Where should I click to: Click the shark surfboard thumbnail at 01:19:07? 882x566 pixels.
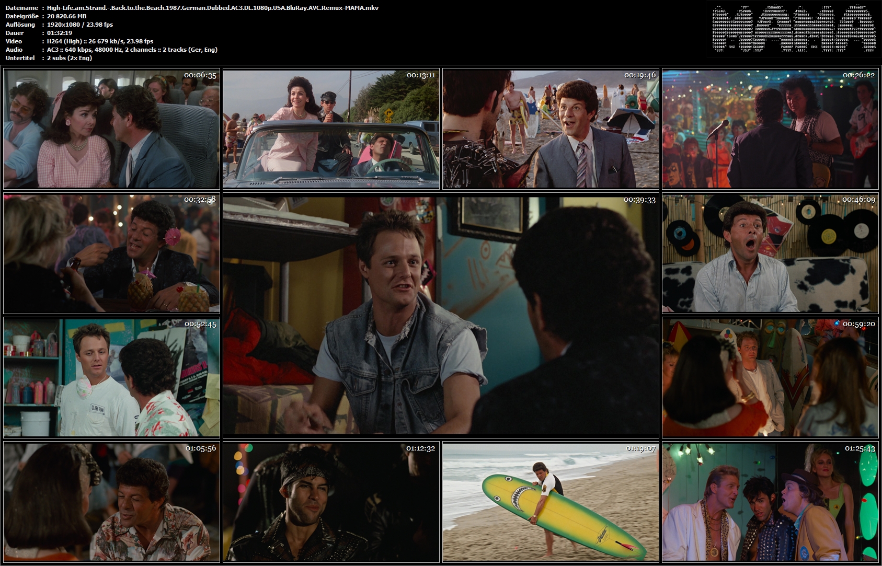[x=551, y=502]
